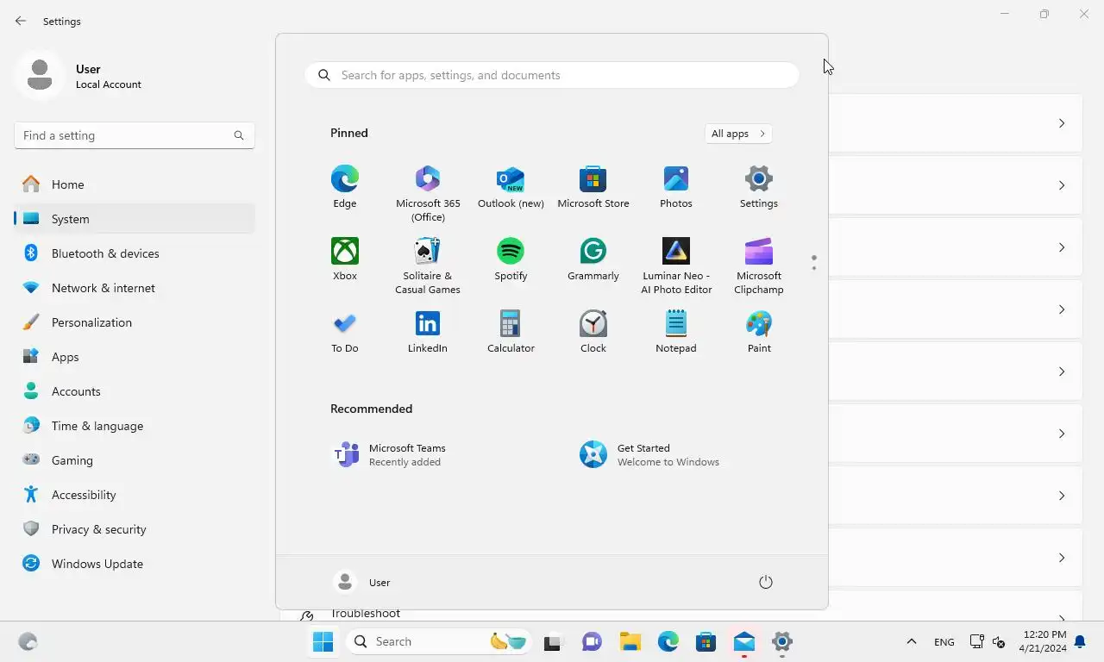This screenshot has height=662, width=1104.
Task: Open the power options button
Action: (765, 583)
